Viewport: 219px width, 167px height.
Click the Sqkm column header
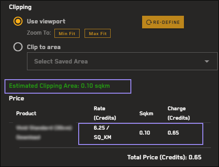(x=146, y=113)
